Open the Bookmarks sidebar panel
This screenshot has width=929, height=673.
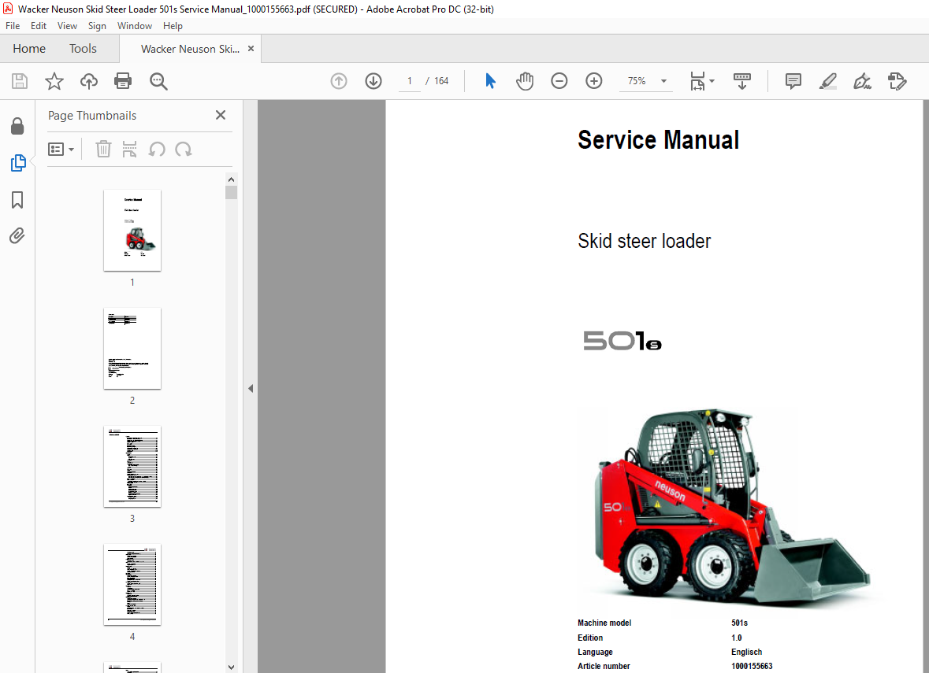pyautogui.click(x=17, y=199)
